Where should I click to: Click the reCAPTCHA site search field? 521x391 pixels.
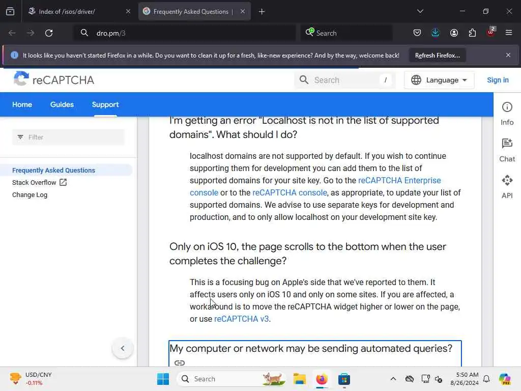click(x=344, y=80)
